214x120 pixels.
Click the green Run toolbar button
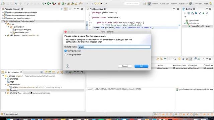point(48,4)
